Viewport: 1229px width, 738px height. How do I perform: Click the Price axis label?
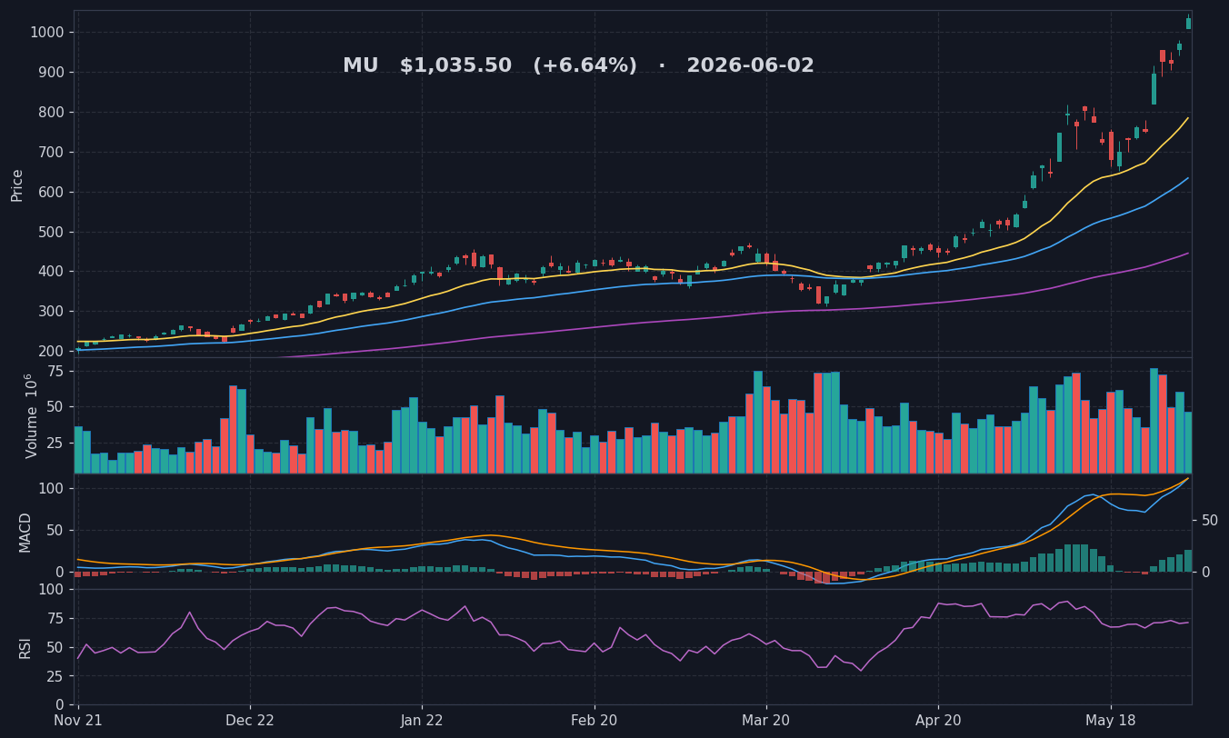coord(17,185)
